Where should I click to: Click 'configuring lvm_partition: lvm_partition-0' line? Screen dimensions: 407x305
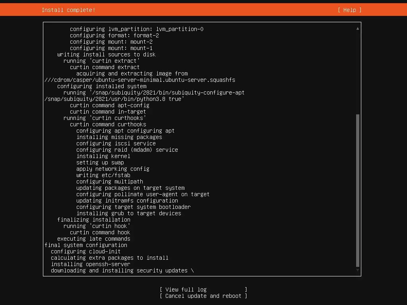137,29
